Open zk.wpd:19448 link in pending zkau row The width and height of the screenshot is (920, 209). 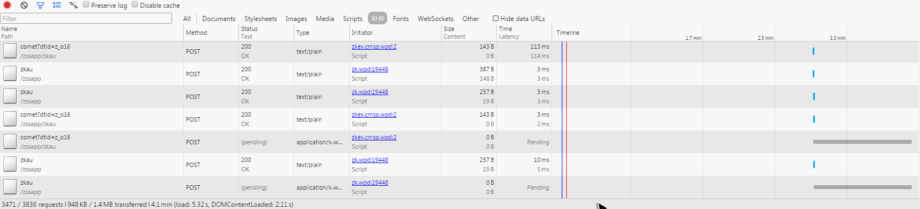coord(370,182)
